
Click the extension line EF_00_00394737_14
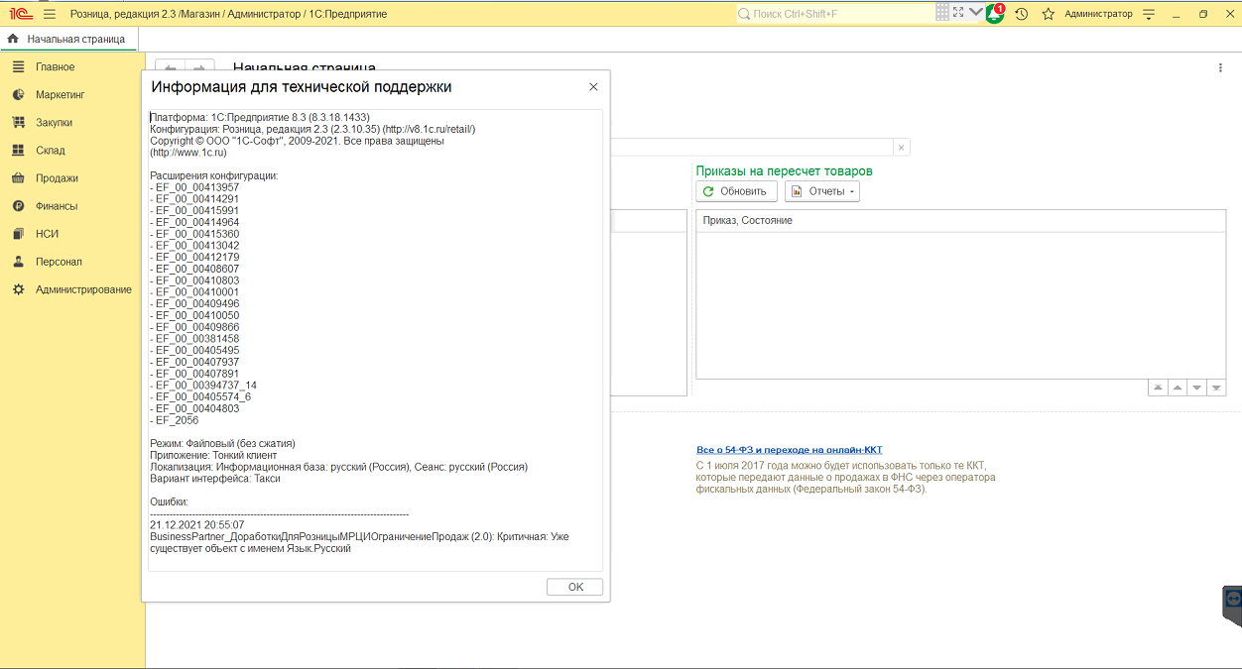(x=203, y=386)
